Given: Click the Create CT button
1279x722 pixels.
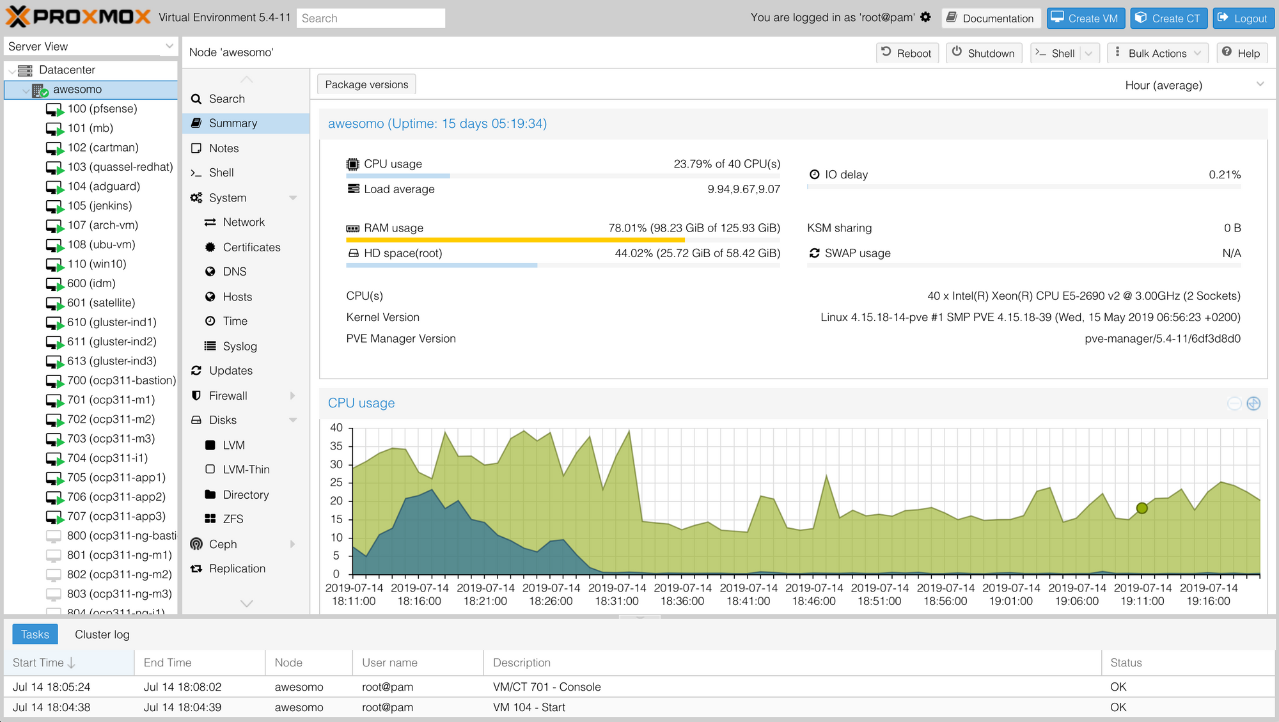Looking at the screenshot, I should pyautogui.click(x=1168, y=18).
